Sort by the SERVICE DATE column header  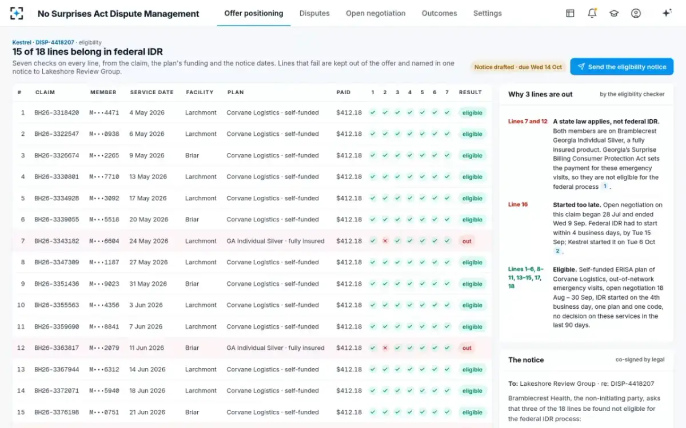click(x=151, y=92)
